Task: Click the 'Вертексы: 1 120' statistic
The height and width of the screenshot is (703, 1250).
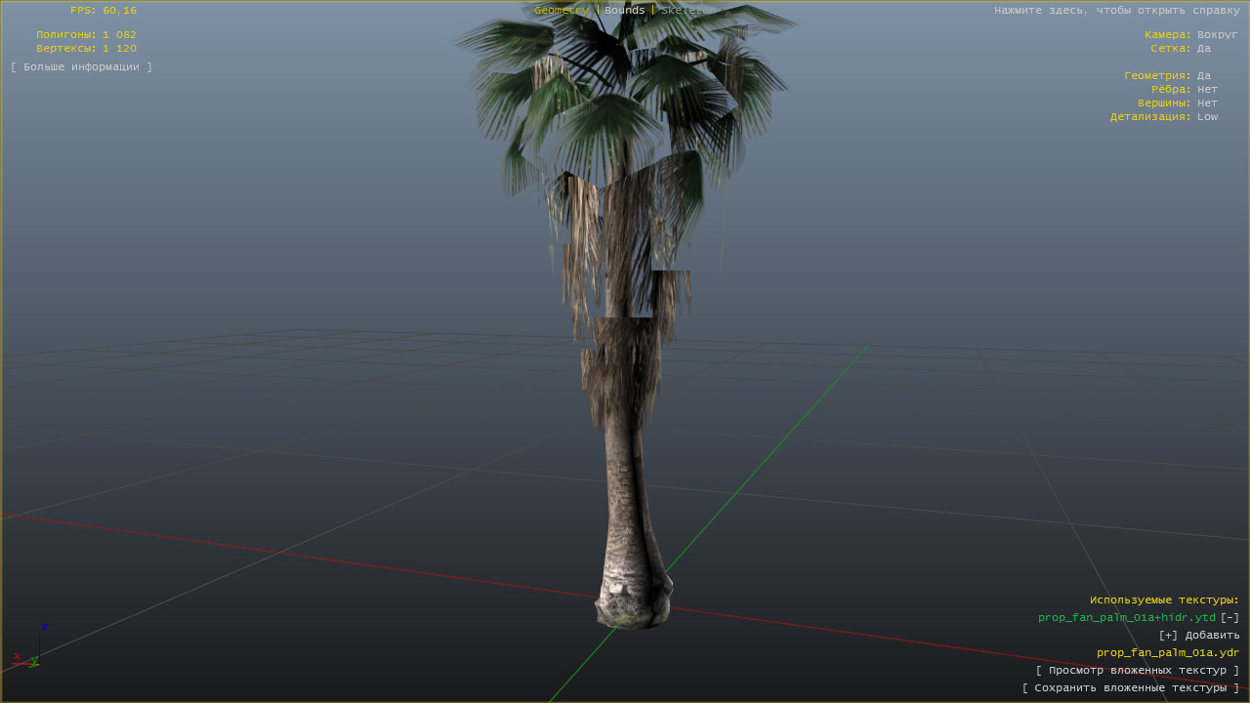Action: pos(86,49)
